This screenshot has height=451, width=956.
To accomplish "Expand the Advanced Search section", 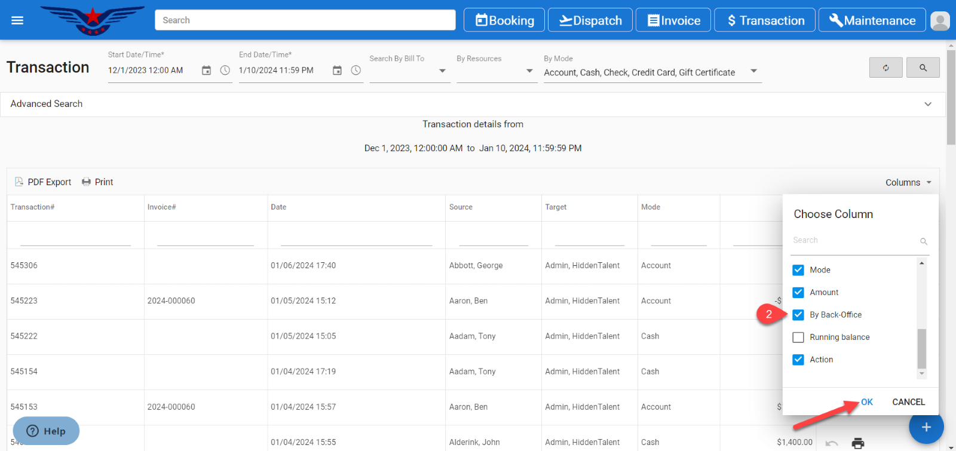I will point(927,104).
